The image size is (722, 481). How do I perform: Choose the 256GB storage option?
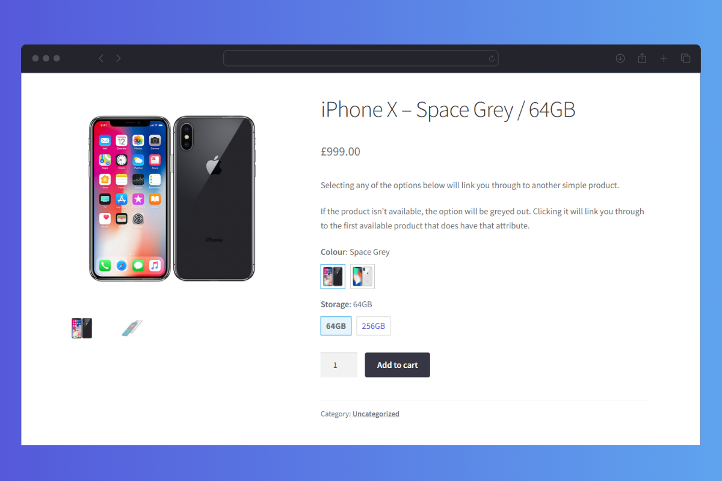(373, 326)
